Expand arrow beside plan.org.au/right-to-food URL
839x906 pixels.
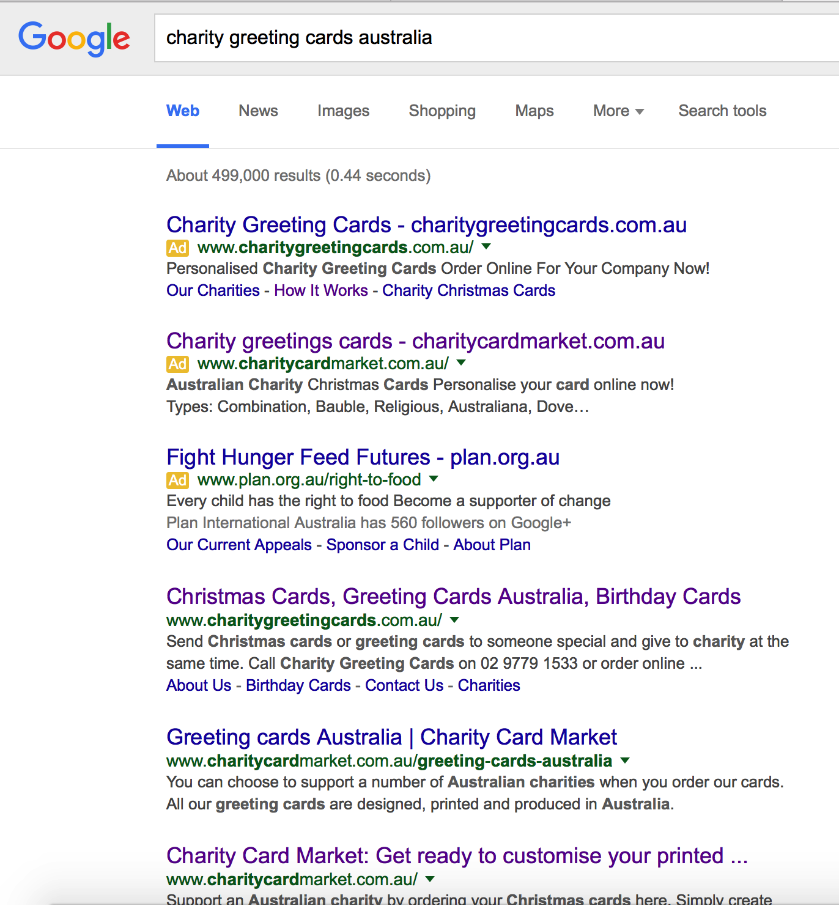point(434,479)
